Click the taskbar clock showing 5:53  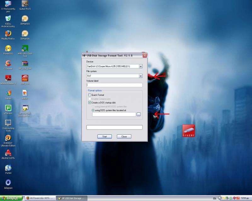(x=246, y=198)
